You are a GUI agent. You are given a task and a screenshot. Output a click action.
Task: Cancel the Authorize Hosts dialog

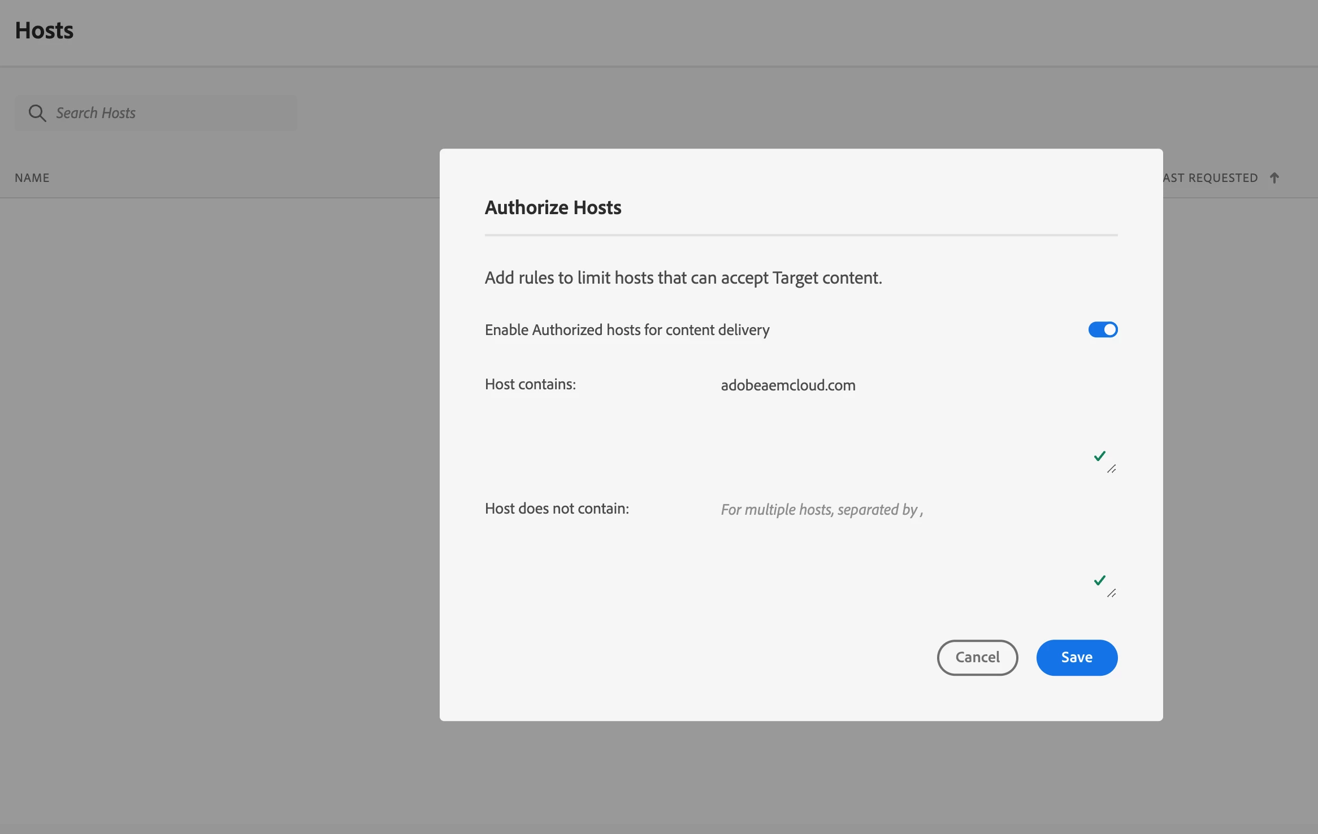pyautogui.click(x=977, y=657)
